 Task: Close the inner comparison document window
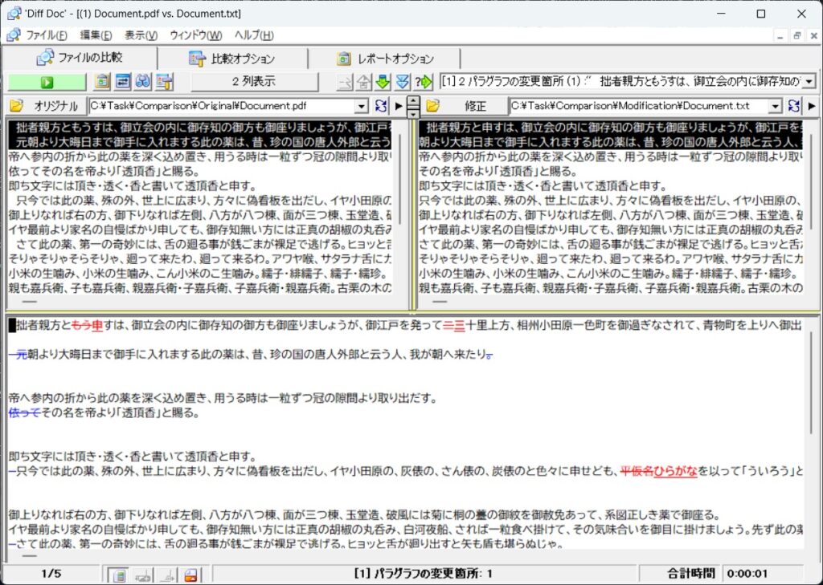[x=813, y=35]
